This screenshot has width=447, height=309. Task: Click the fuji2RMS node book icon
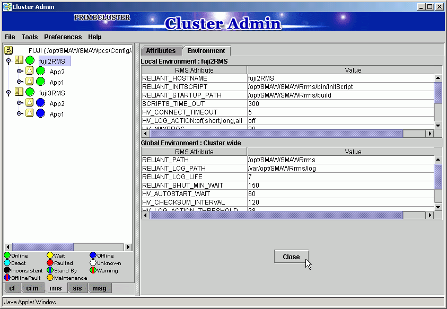(19, 60)
